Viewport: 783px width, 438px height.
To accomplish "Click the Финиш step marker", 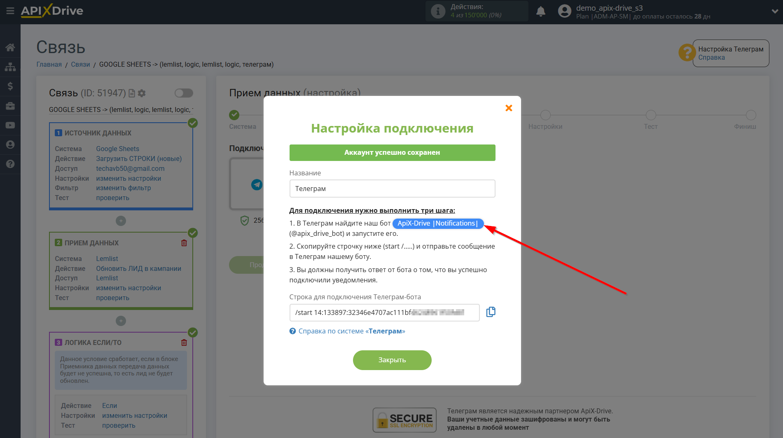I will [x=751, y=115].
